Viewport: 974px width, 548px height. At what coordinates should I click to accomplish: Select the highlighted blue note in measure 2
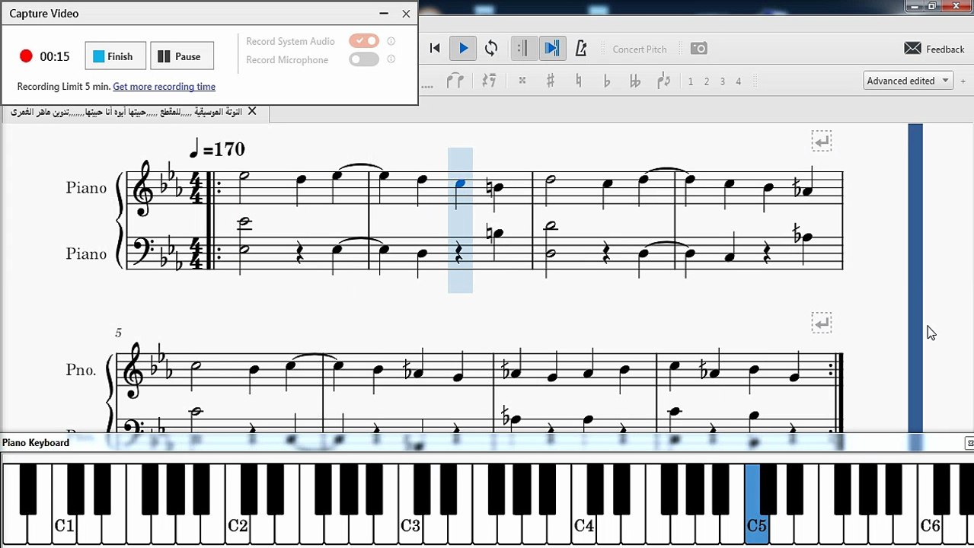pos(459,184)
